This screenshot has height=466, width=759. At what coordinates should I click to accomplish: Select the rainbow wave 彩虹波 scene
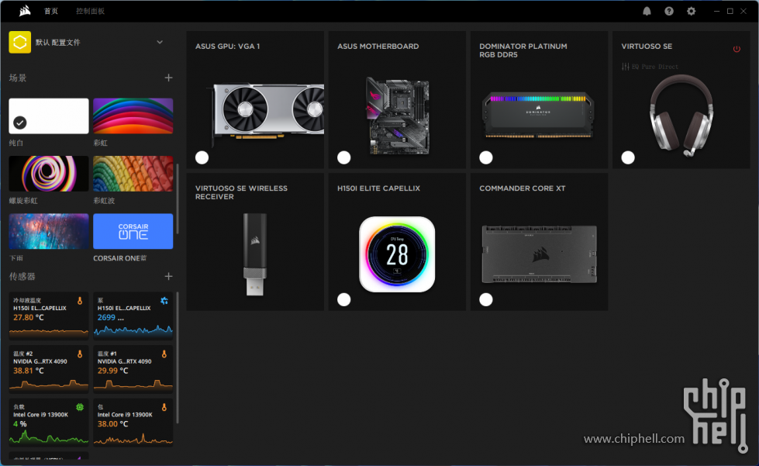(133, 174)
